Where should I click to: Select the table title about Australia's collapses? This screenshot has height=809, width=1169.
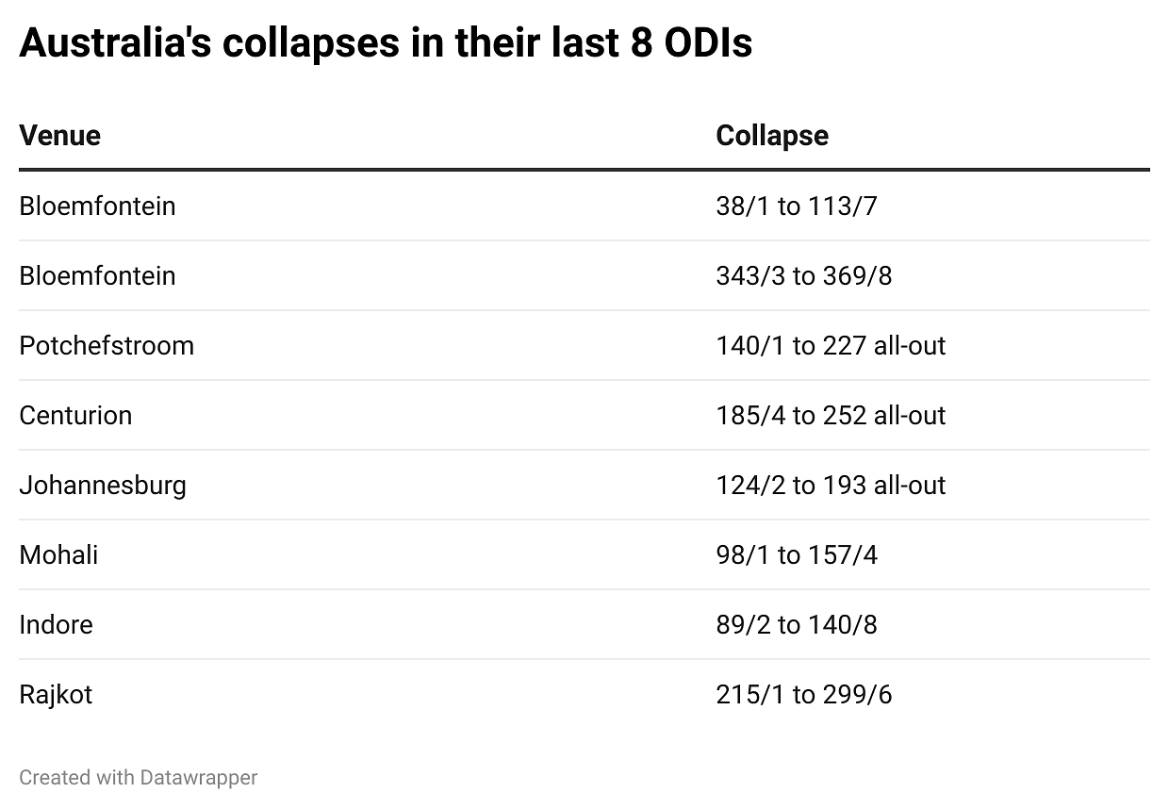(386, 43)
